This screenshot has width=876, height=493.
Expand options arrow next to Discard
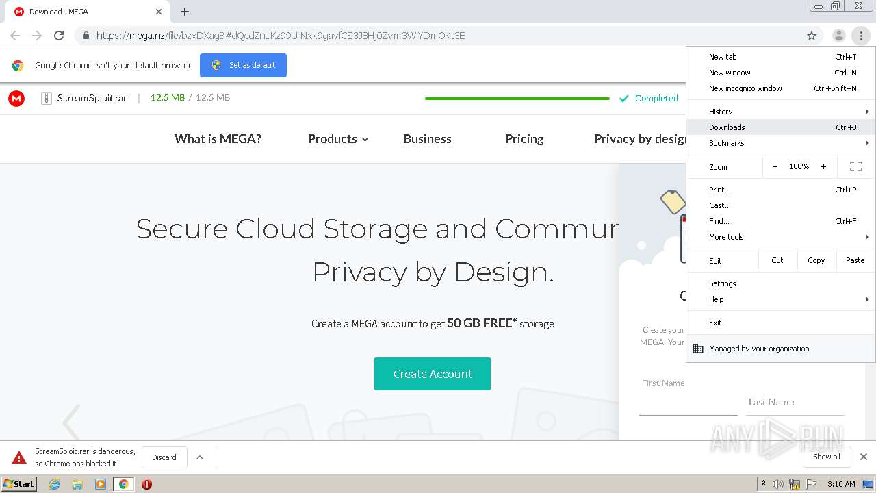point(200,457)
